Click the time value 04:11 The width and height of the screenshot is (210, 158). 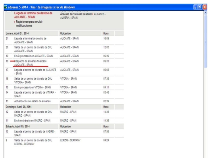[106, 87]
